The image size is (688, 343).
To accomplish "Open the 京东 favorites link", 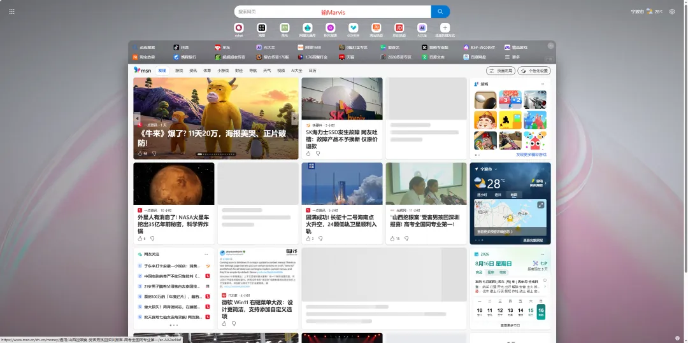I will click(x=222, y=47).
